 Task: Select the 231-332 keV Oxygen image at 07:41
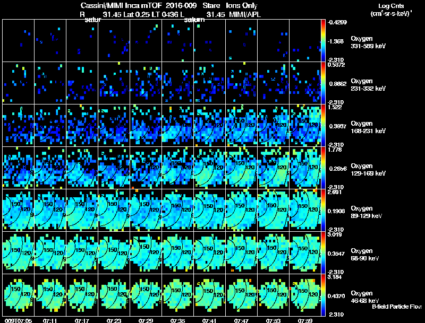coord(209,83)
